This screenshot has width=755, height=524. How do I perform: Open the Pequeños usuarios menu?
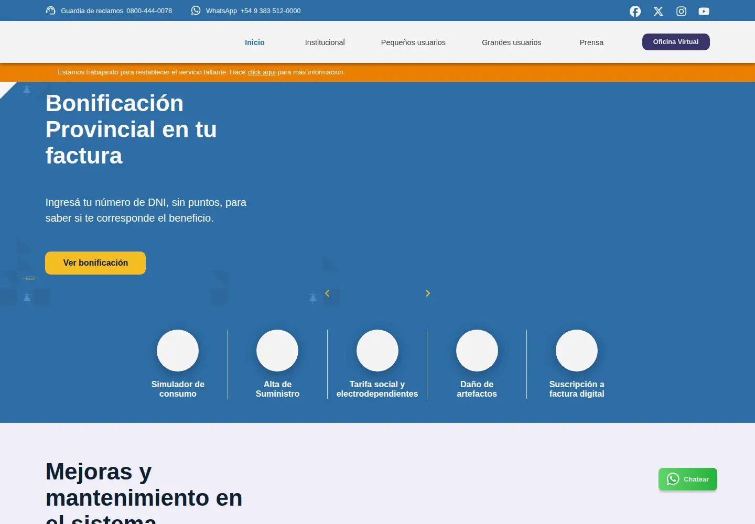click(413, 42)
